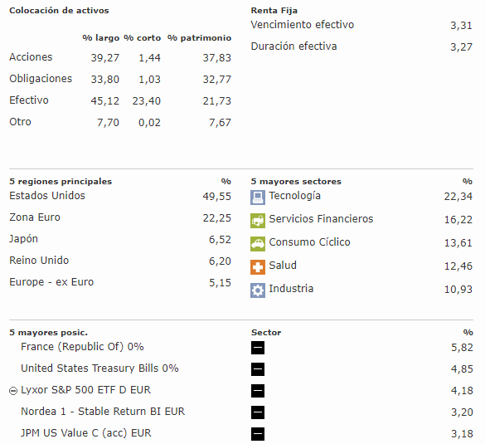This screenshot has height=444, width=485.
Task: Open Lyxor S&P 500 ETF D EUR
Action: pos(85,390)
